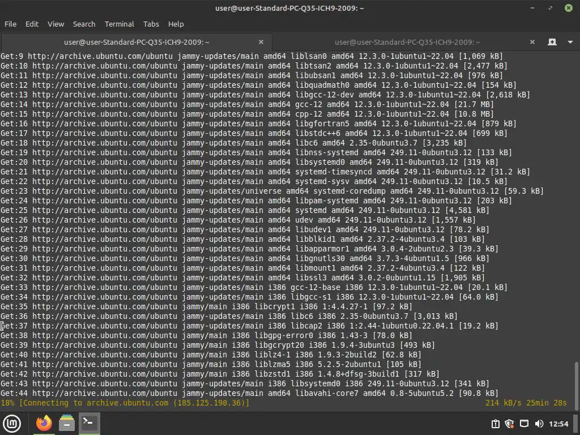
Task: Click the Get:38 libgpg-error0 line
Action: (206, 335)
